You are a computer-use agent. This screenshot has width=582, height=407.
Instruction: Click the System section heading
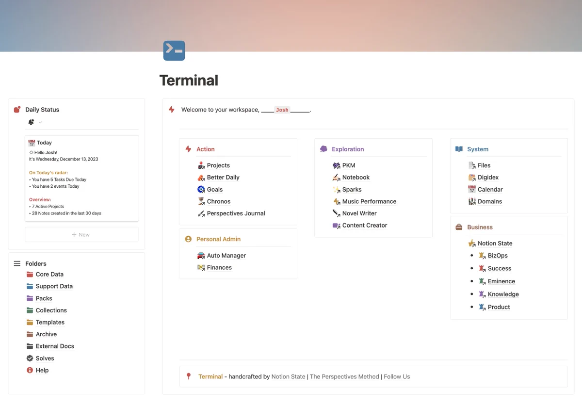pyautogui.click(x=478, y=149)
